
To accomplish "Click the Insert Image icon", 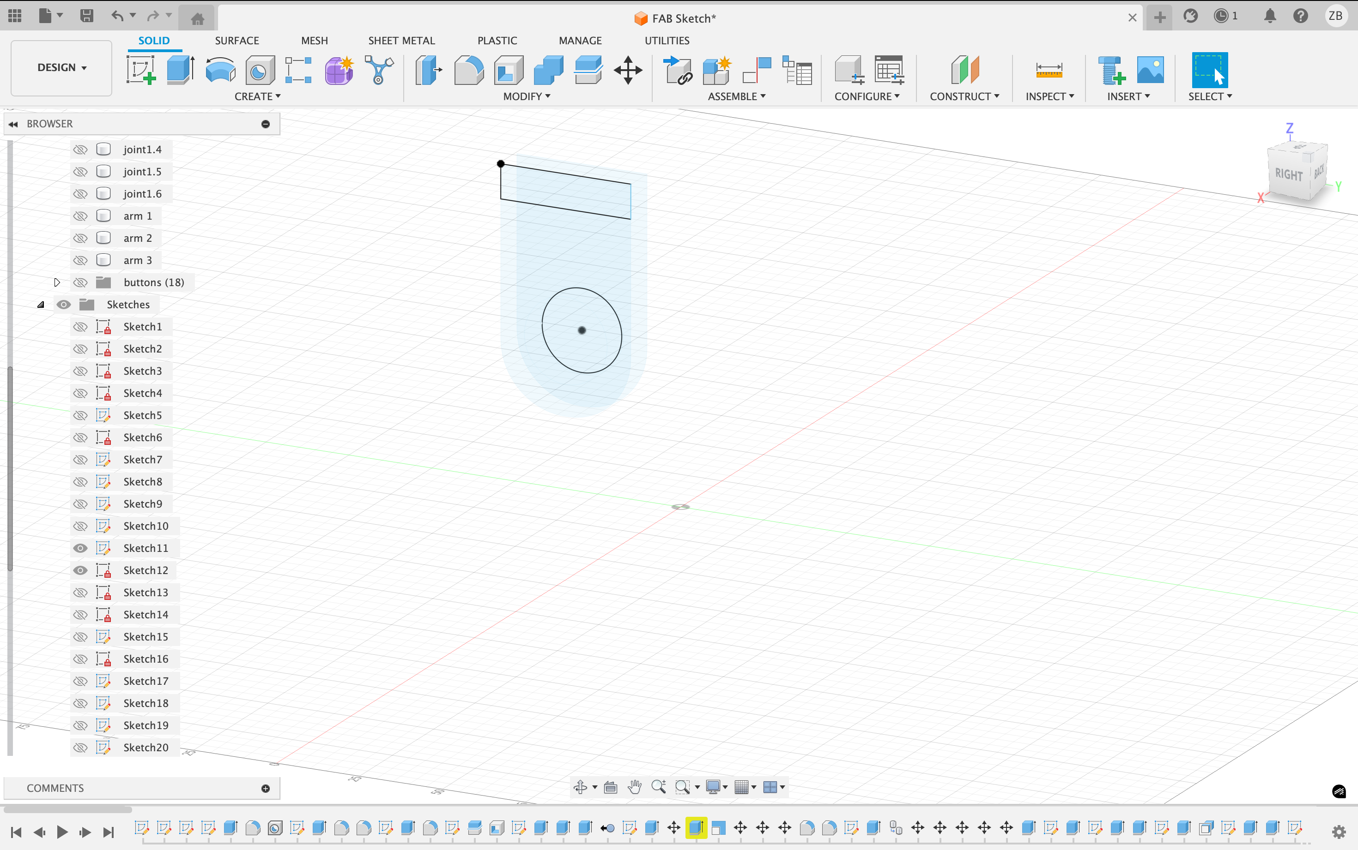I will [1151, 70].
